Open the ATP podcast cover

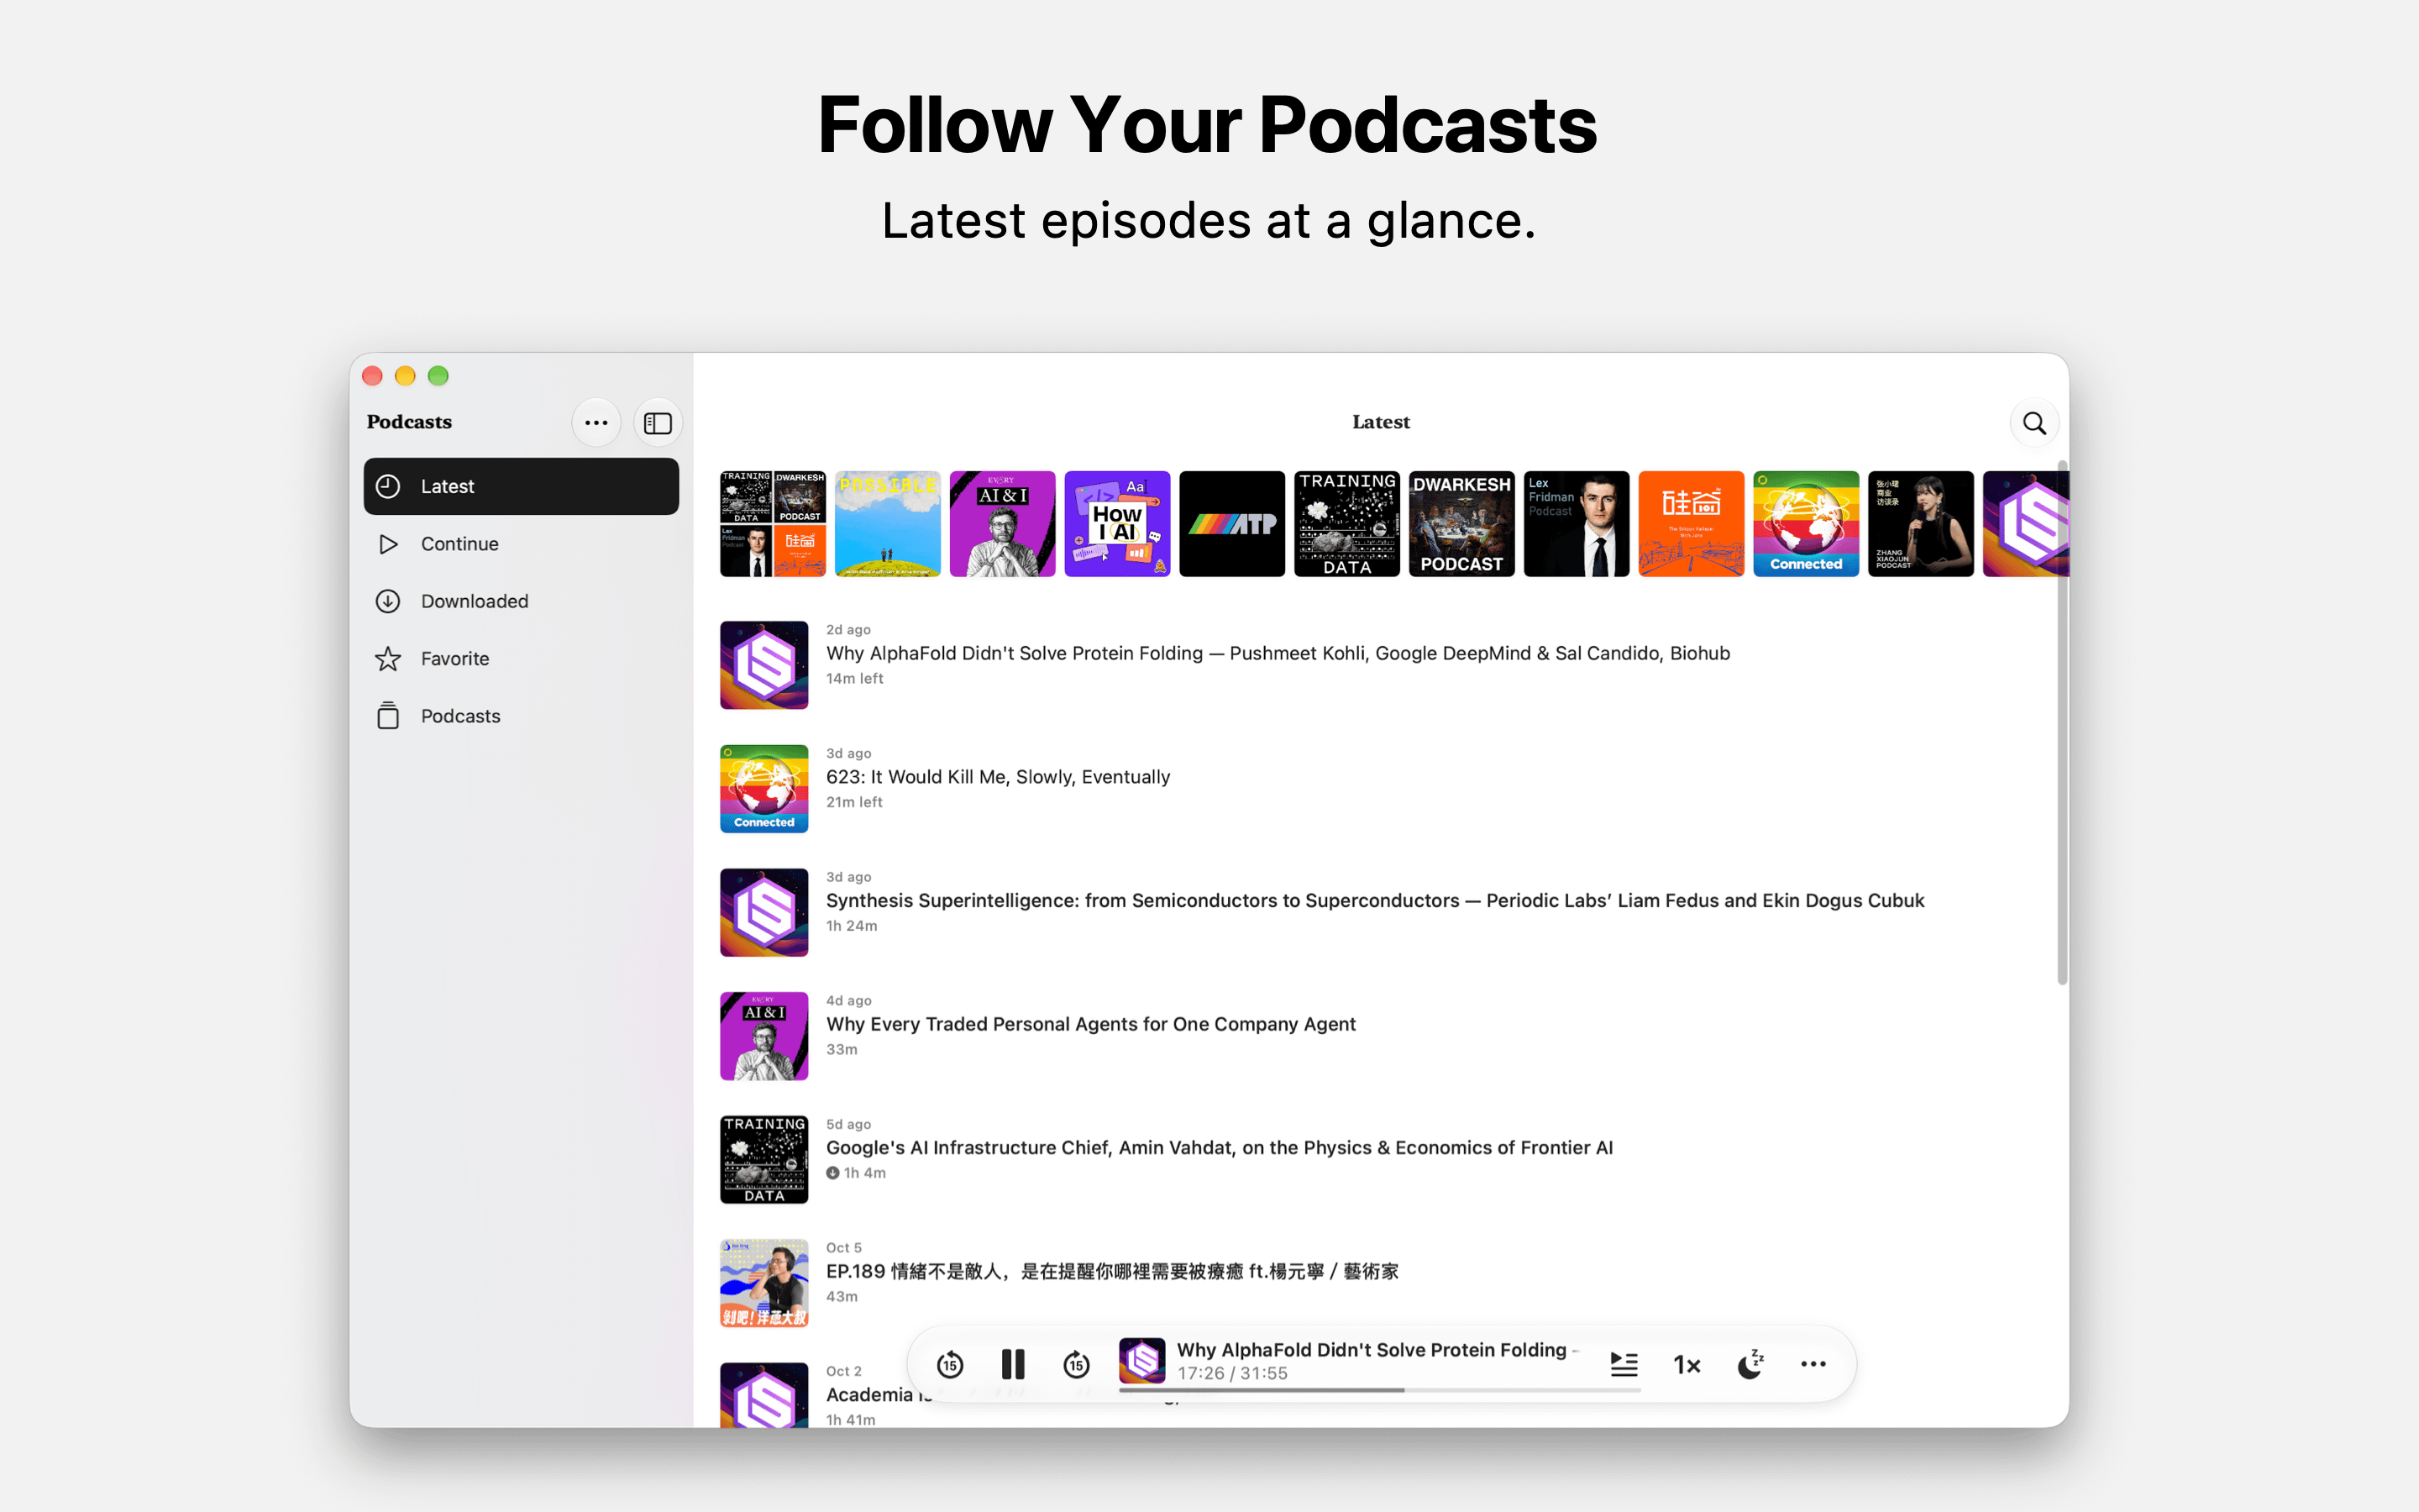point(1232,524)
